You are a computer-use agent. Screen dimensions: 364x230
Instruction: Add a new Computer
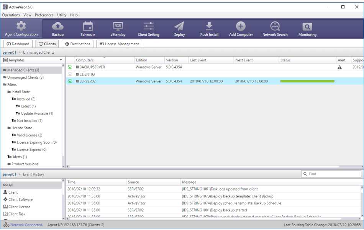(x=240, y=28)
